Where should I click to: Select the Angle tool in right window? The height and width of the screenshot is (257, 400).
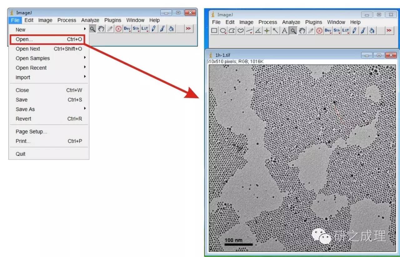[x=258, y=30]
